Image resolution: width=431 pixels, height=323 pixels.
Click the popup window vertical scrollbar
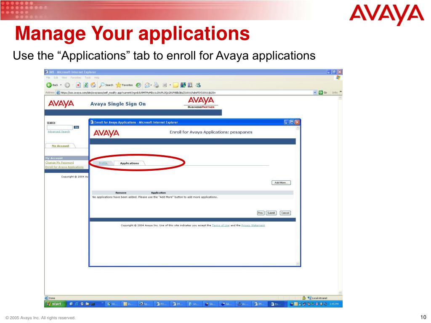tap(298, 196)
